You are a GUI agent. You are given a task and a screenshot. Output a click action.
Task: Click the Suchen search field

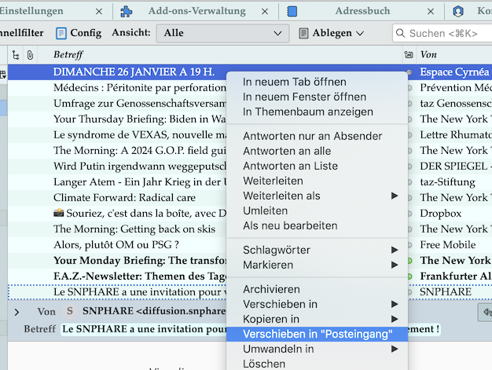coord(444,33)
